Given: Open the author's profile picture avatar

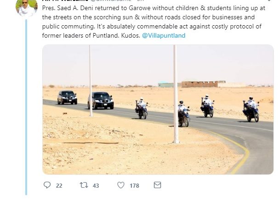Looking at the screenshot, I should (27, 8).
